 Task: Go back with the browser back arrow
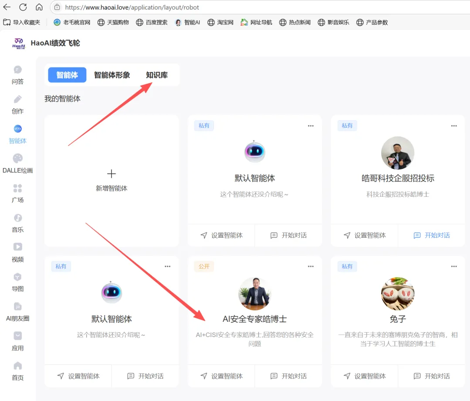click(x=7, y=7)
